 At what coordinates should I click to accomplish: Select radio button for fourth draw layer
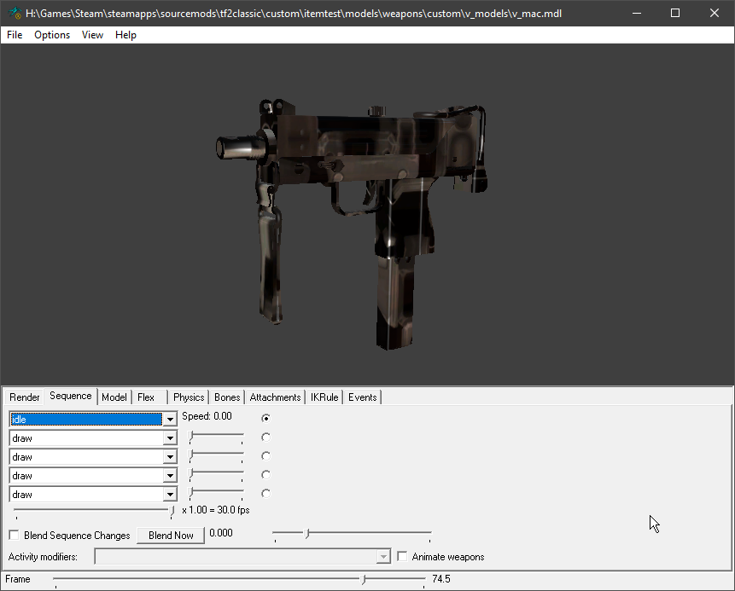coord(265,494)
